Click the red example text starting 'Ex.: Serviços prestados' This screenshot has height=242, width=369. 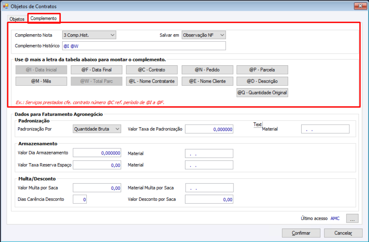point(90,102)
